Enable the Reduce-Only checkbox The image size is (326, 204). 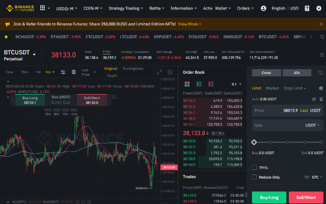click(x=254, y=177)
